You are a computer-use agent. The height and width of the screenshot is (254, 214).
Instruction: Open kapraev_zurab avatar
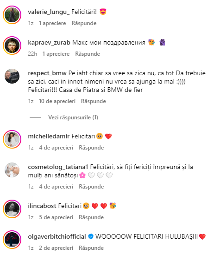[x=12, y=46]
